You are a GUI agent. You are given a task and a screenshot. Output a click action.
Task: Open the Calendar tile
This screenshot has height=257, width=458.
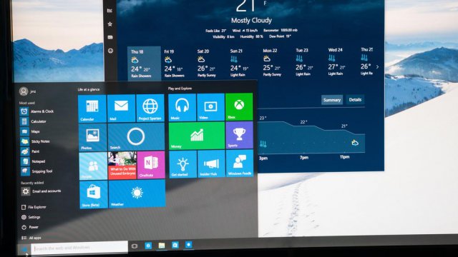tap(92, 109)
